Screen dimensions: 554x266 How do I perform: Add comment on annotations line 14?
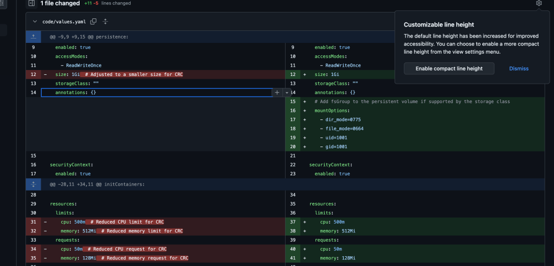coord(277,92)
